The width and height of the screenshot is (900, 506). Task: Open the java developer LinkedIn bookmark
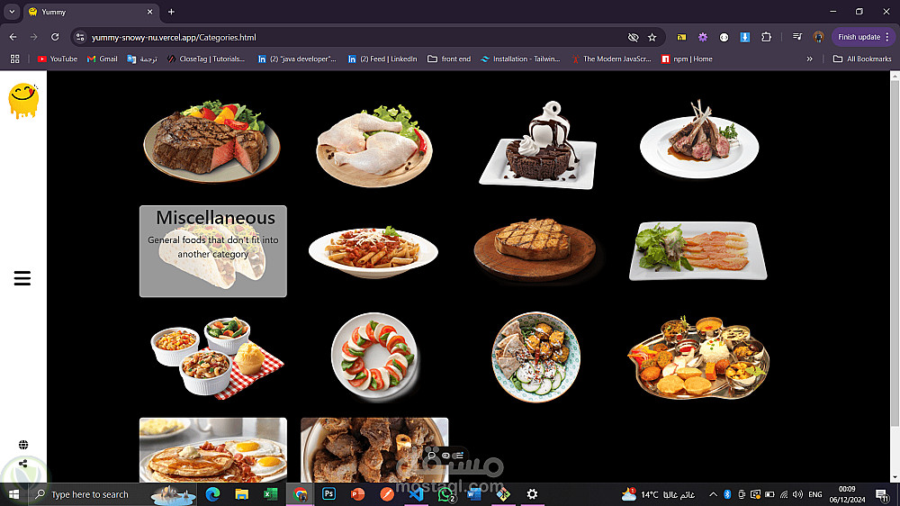297,59
